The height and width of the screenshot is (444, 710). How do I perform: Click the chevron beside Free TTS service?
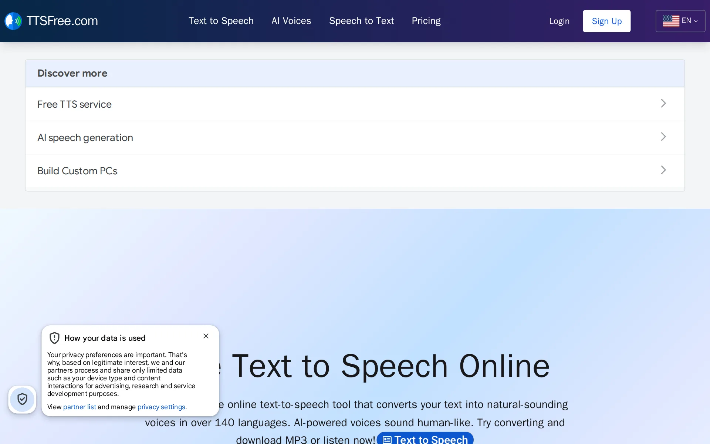click(663, 103)
